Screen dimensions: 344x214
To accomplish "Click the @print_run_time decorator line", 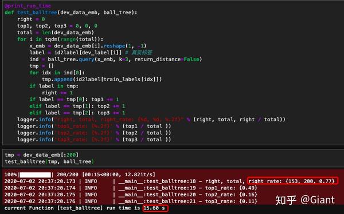I will point(28,6).
